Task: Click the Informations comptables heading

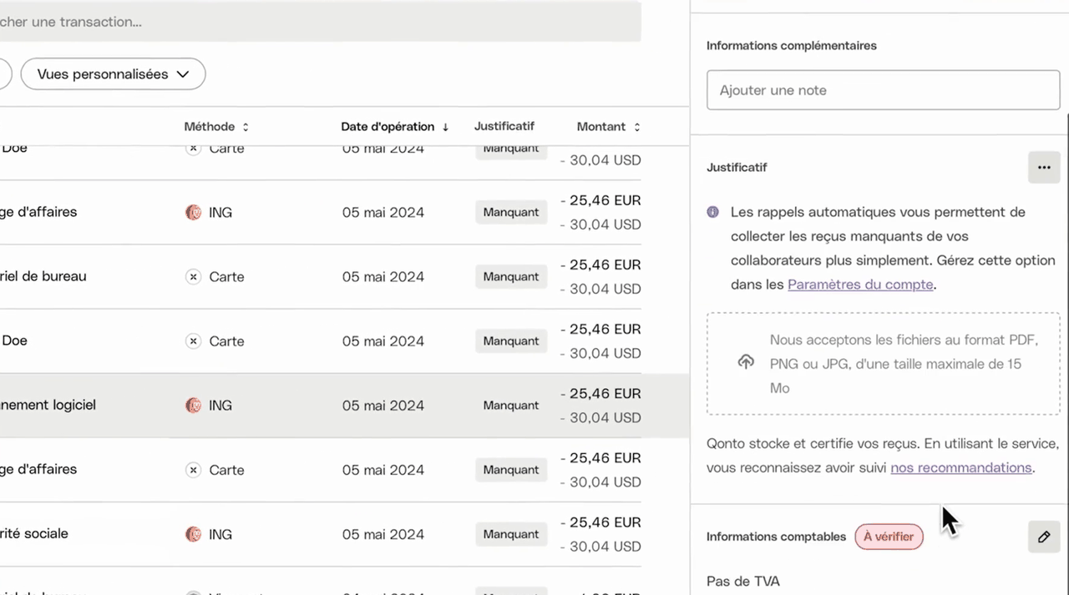Action: pos(776,537)
